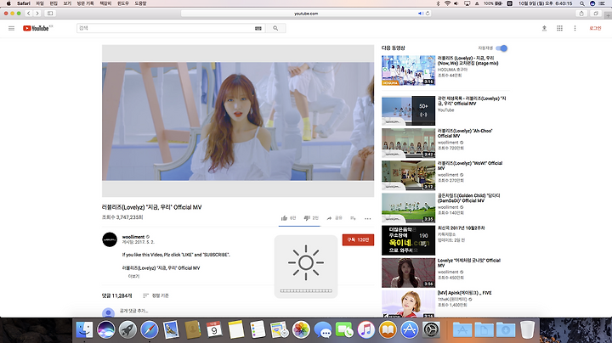Click the main video player
The width and height of the screenshot is (612, 343).
pyautogui.click(x=238, y=121)
